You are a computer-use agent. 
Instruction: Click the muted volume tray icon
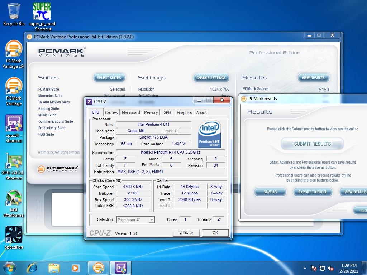331,268
